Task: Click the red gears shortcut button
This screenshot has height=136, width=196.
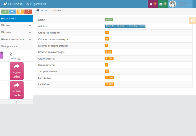Action: (28, 11)
